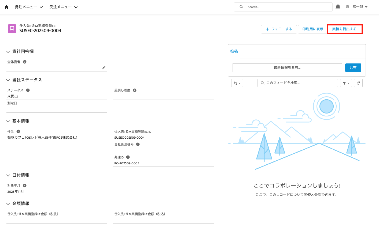Click the status value 未提出
This screenshot has width=379, height=227.
click(x=13, y=96)
